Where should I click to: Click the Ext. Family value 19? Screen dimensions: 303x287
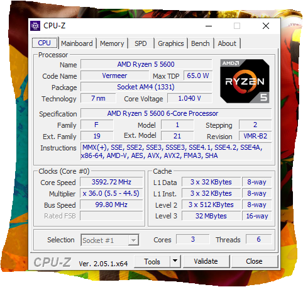[x=97, y=136]
